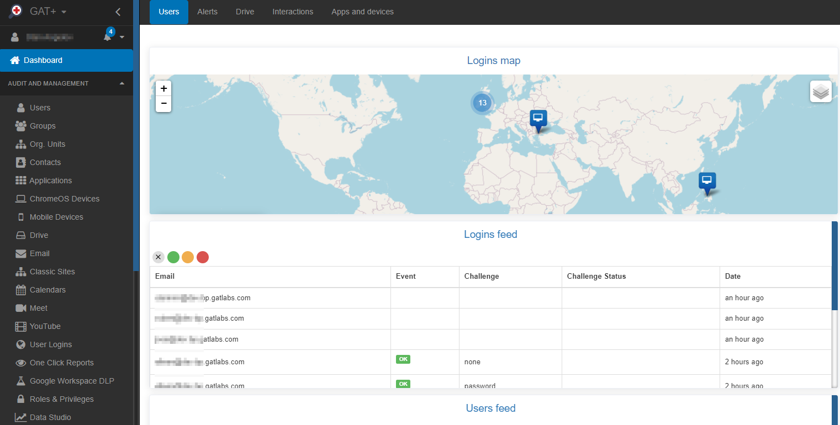
Task: Click the One Click Reports eye icon
Action: tap(21, 363)
